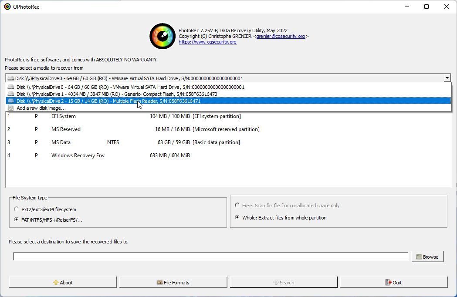Click the disk icon beside PhysicalDrive1 entry
The image size is (457, 297).
(x=11, y=94)
